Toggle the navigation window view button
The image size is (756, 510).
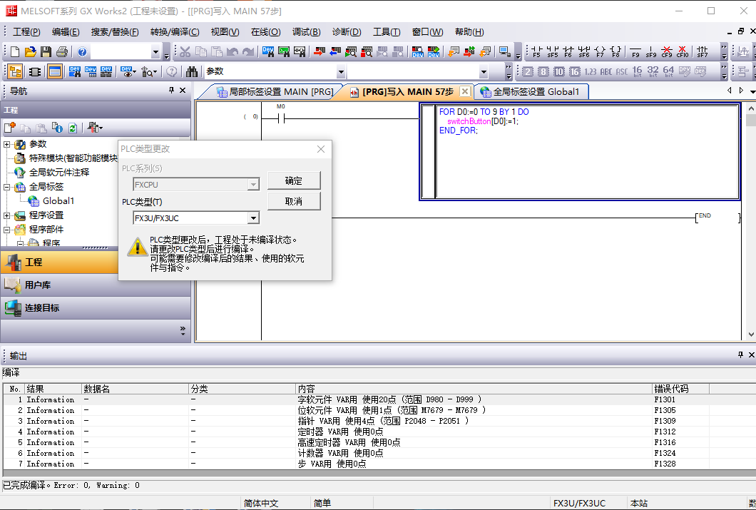tap(15, 71)
